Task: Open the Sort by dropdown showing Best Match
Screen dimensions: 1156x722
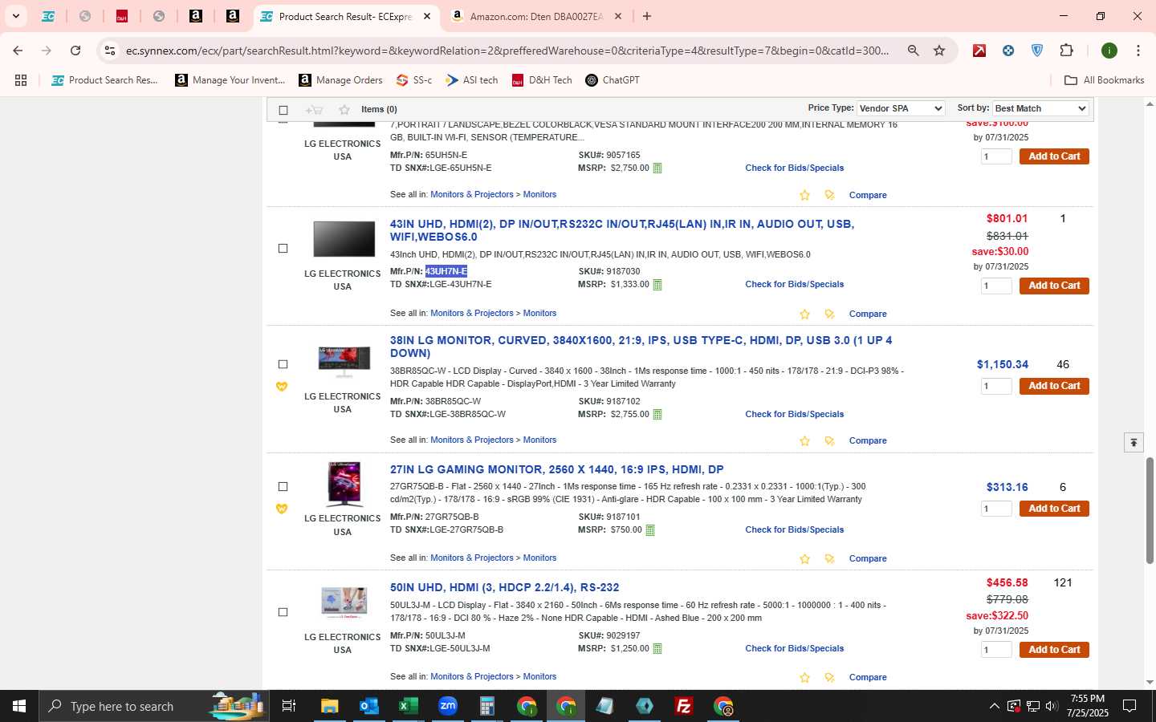Action: click(x=1040, y=108)
